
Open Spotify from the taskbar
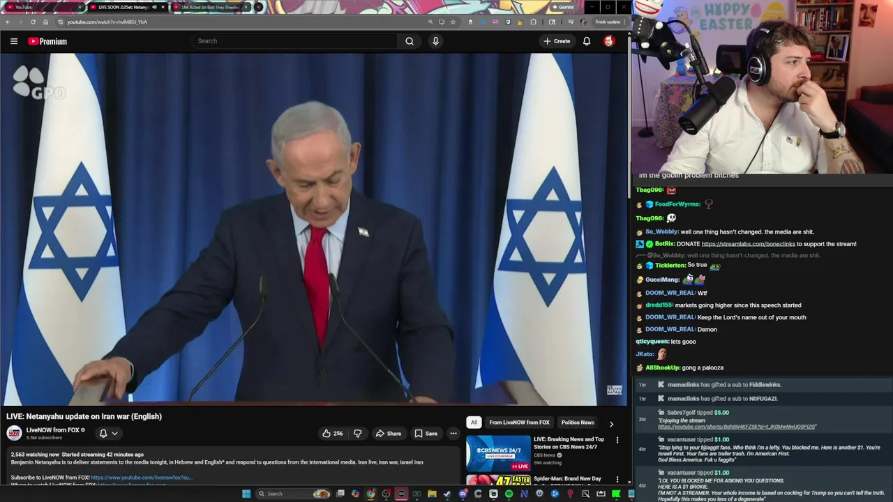tap(509, 494)
